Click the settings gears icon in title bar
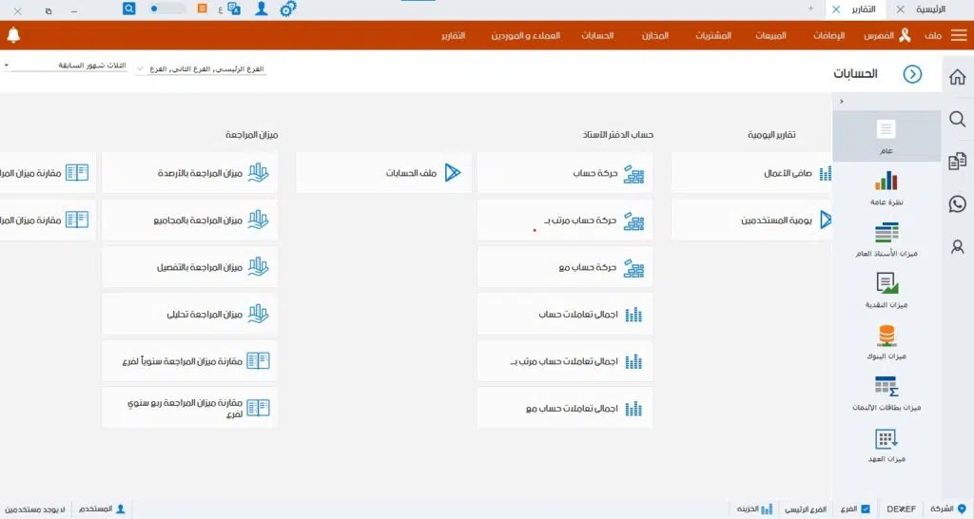Image resolution: width=974 pixels, height=519 pixels. tap(288, 9)
